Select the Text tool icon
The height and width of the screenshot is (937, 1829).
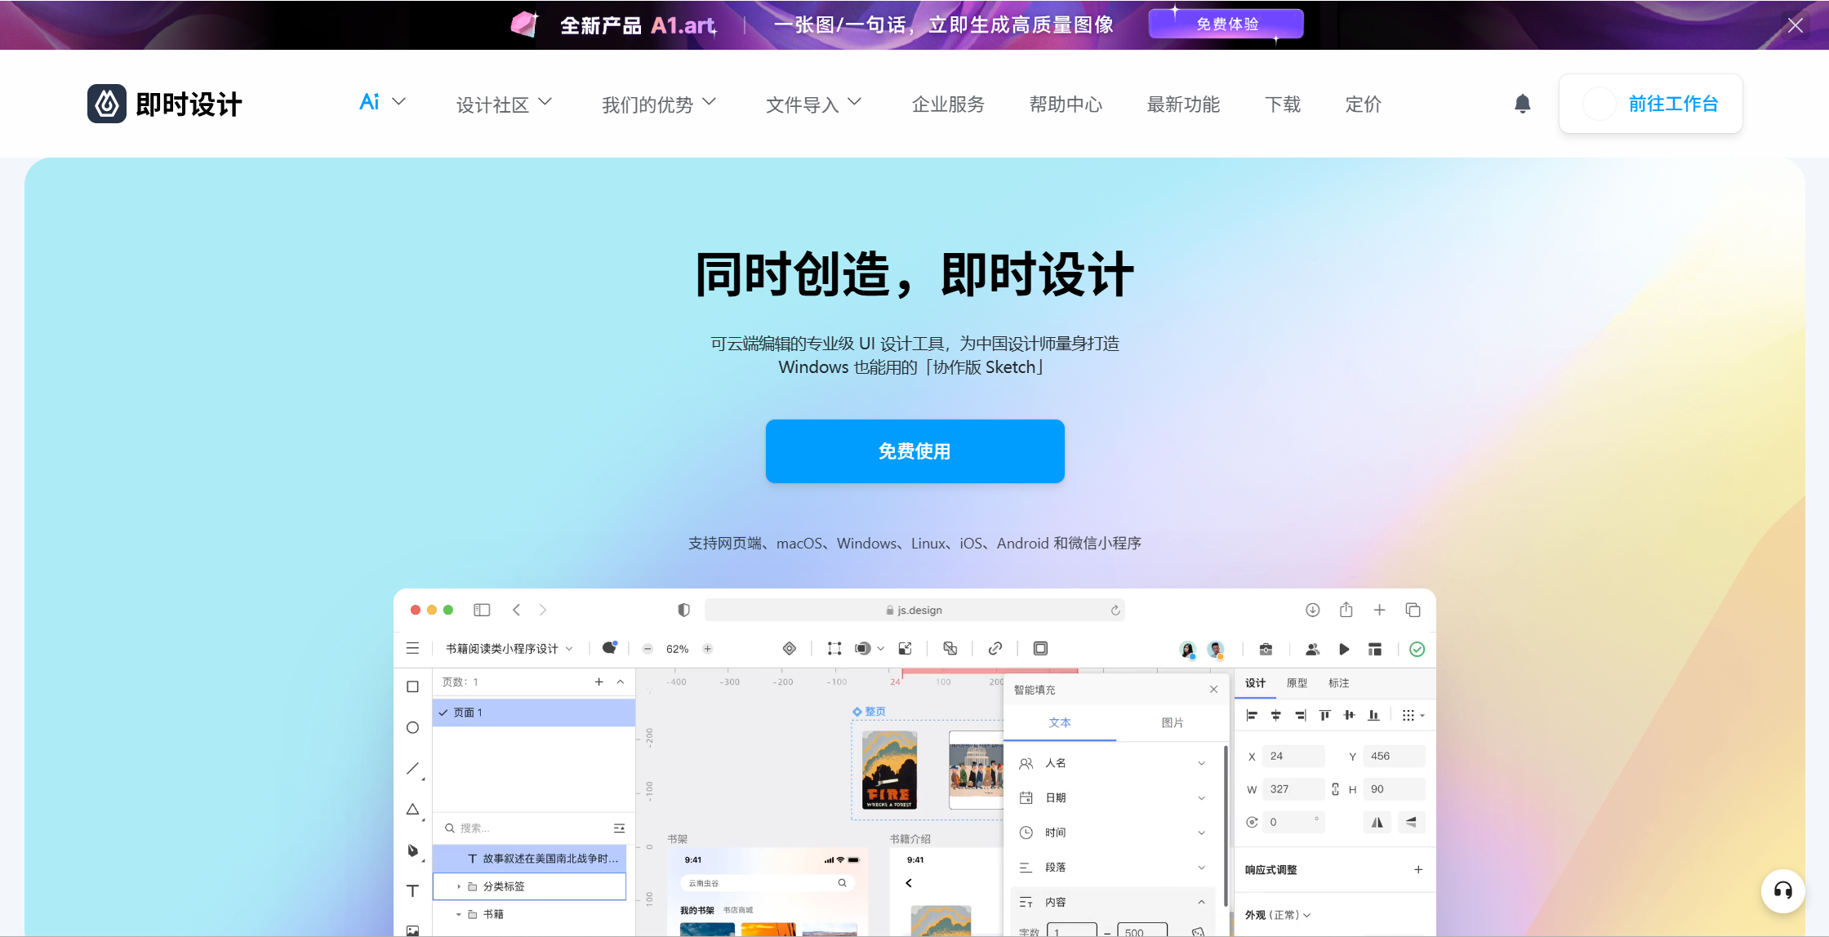pos(413,890)
